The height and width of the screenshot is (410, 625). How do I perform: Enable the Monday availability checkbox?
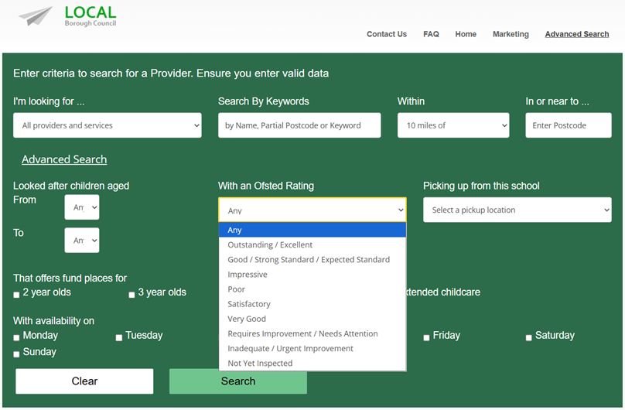point(17,337)
